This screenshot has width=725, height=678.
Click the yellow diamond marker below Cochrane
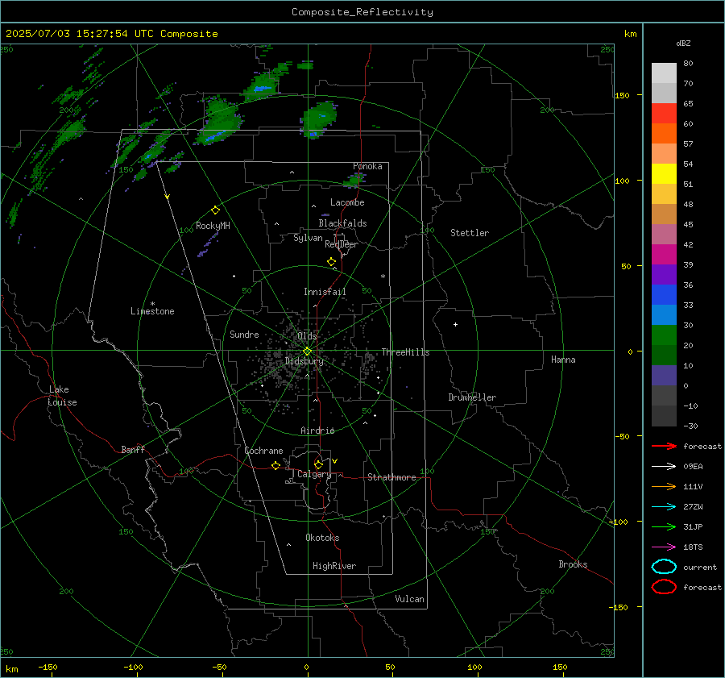click(275, 466)
